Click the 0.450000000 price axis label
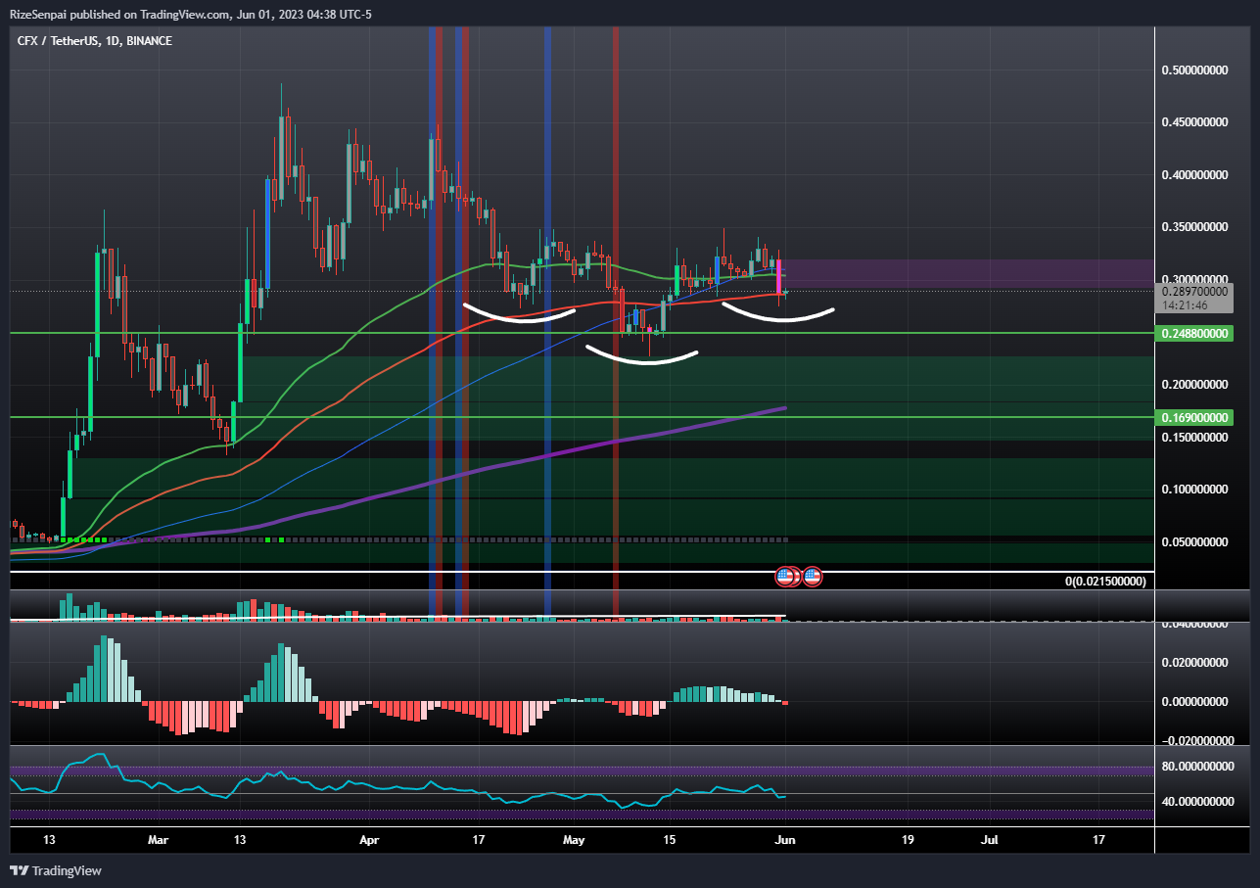Image resolution: width=1260 pixels, height=888 pixels. [x=1194, y=123]
